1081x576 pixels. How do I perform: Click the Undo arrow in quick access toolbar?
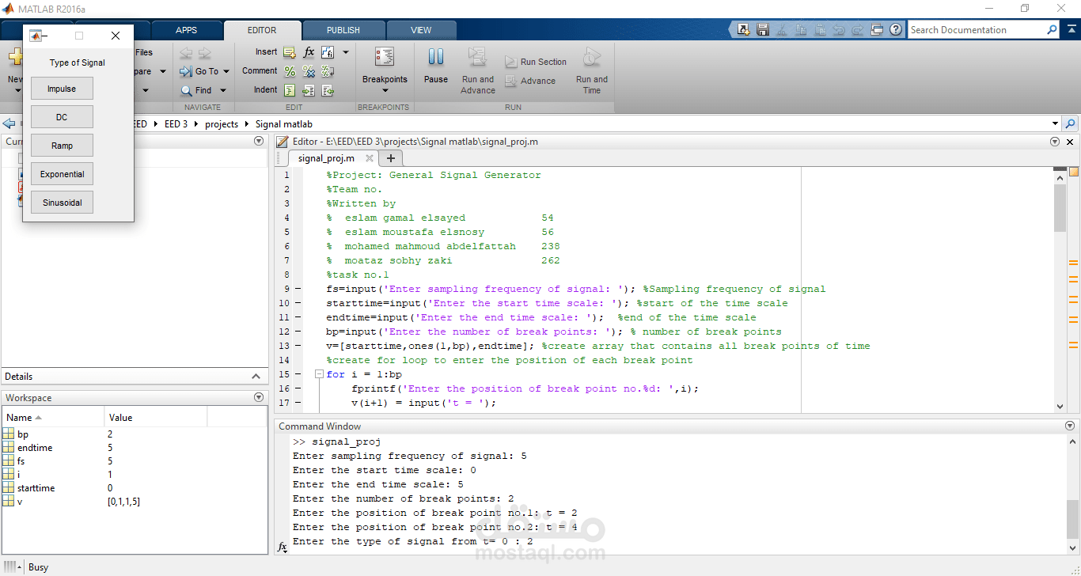(x=839, y=30)
